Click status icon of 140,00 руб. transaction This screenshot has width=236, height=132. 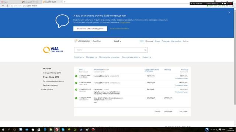pos(76,83)
